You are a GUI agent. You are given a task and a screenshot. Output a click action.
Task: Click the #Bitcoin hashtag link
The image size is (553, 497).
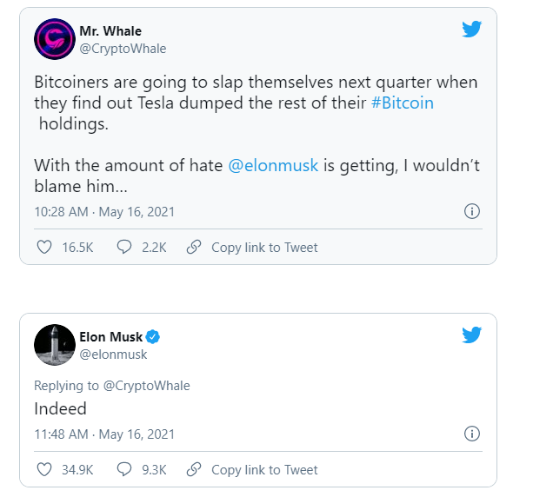point(402,103)
